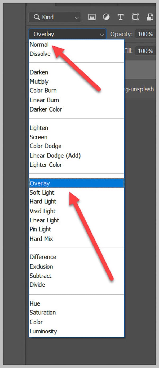This screenshot has width=159, height=368.
Task: Choose Linear Dodge (Add) mode
Action: 55,156
